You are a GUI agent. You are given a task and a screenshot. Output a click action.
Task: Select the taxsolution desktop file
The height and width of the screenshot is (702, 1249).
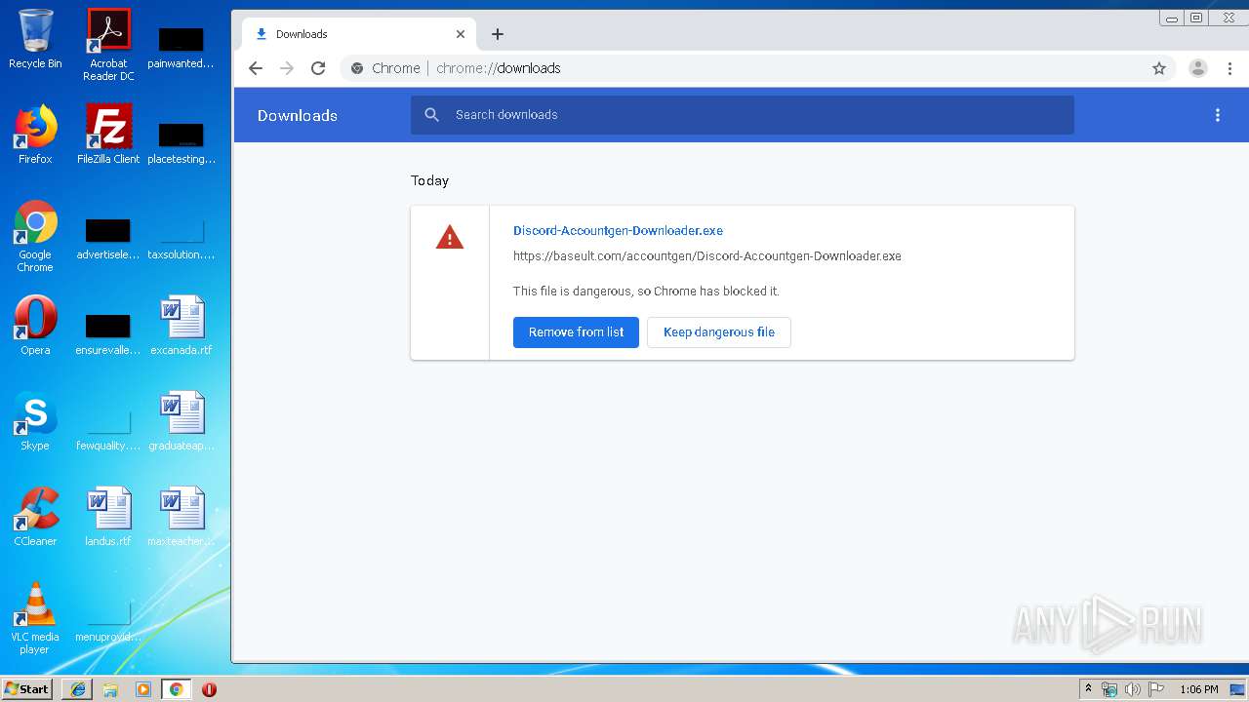(181, 238)
